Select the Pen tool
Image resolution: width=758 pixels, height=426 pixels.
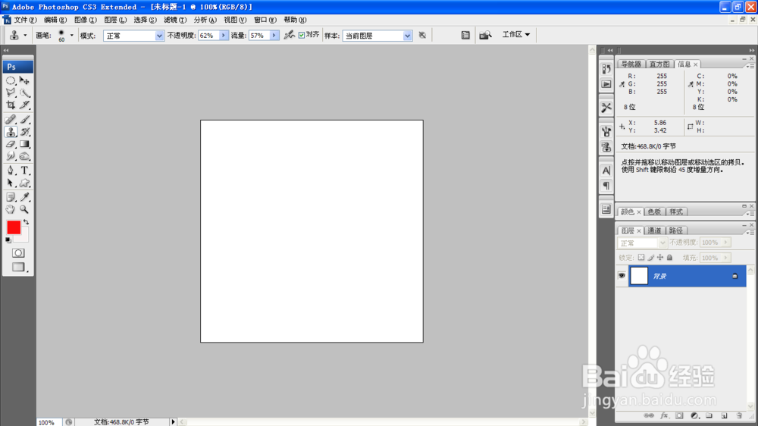tap(11, 171)
